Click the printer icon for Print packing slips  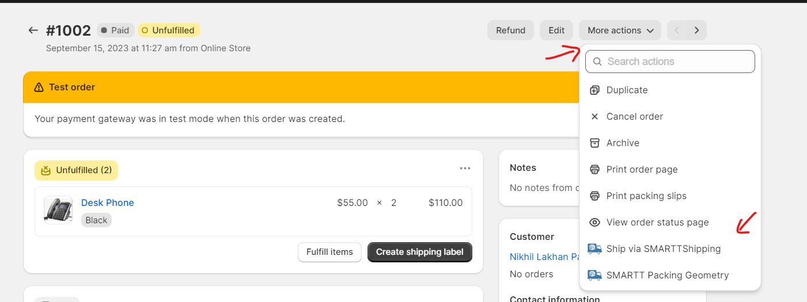(595, 196)
